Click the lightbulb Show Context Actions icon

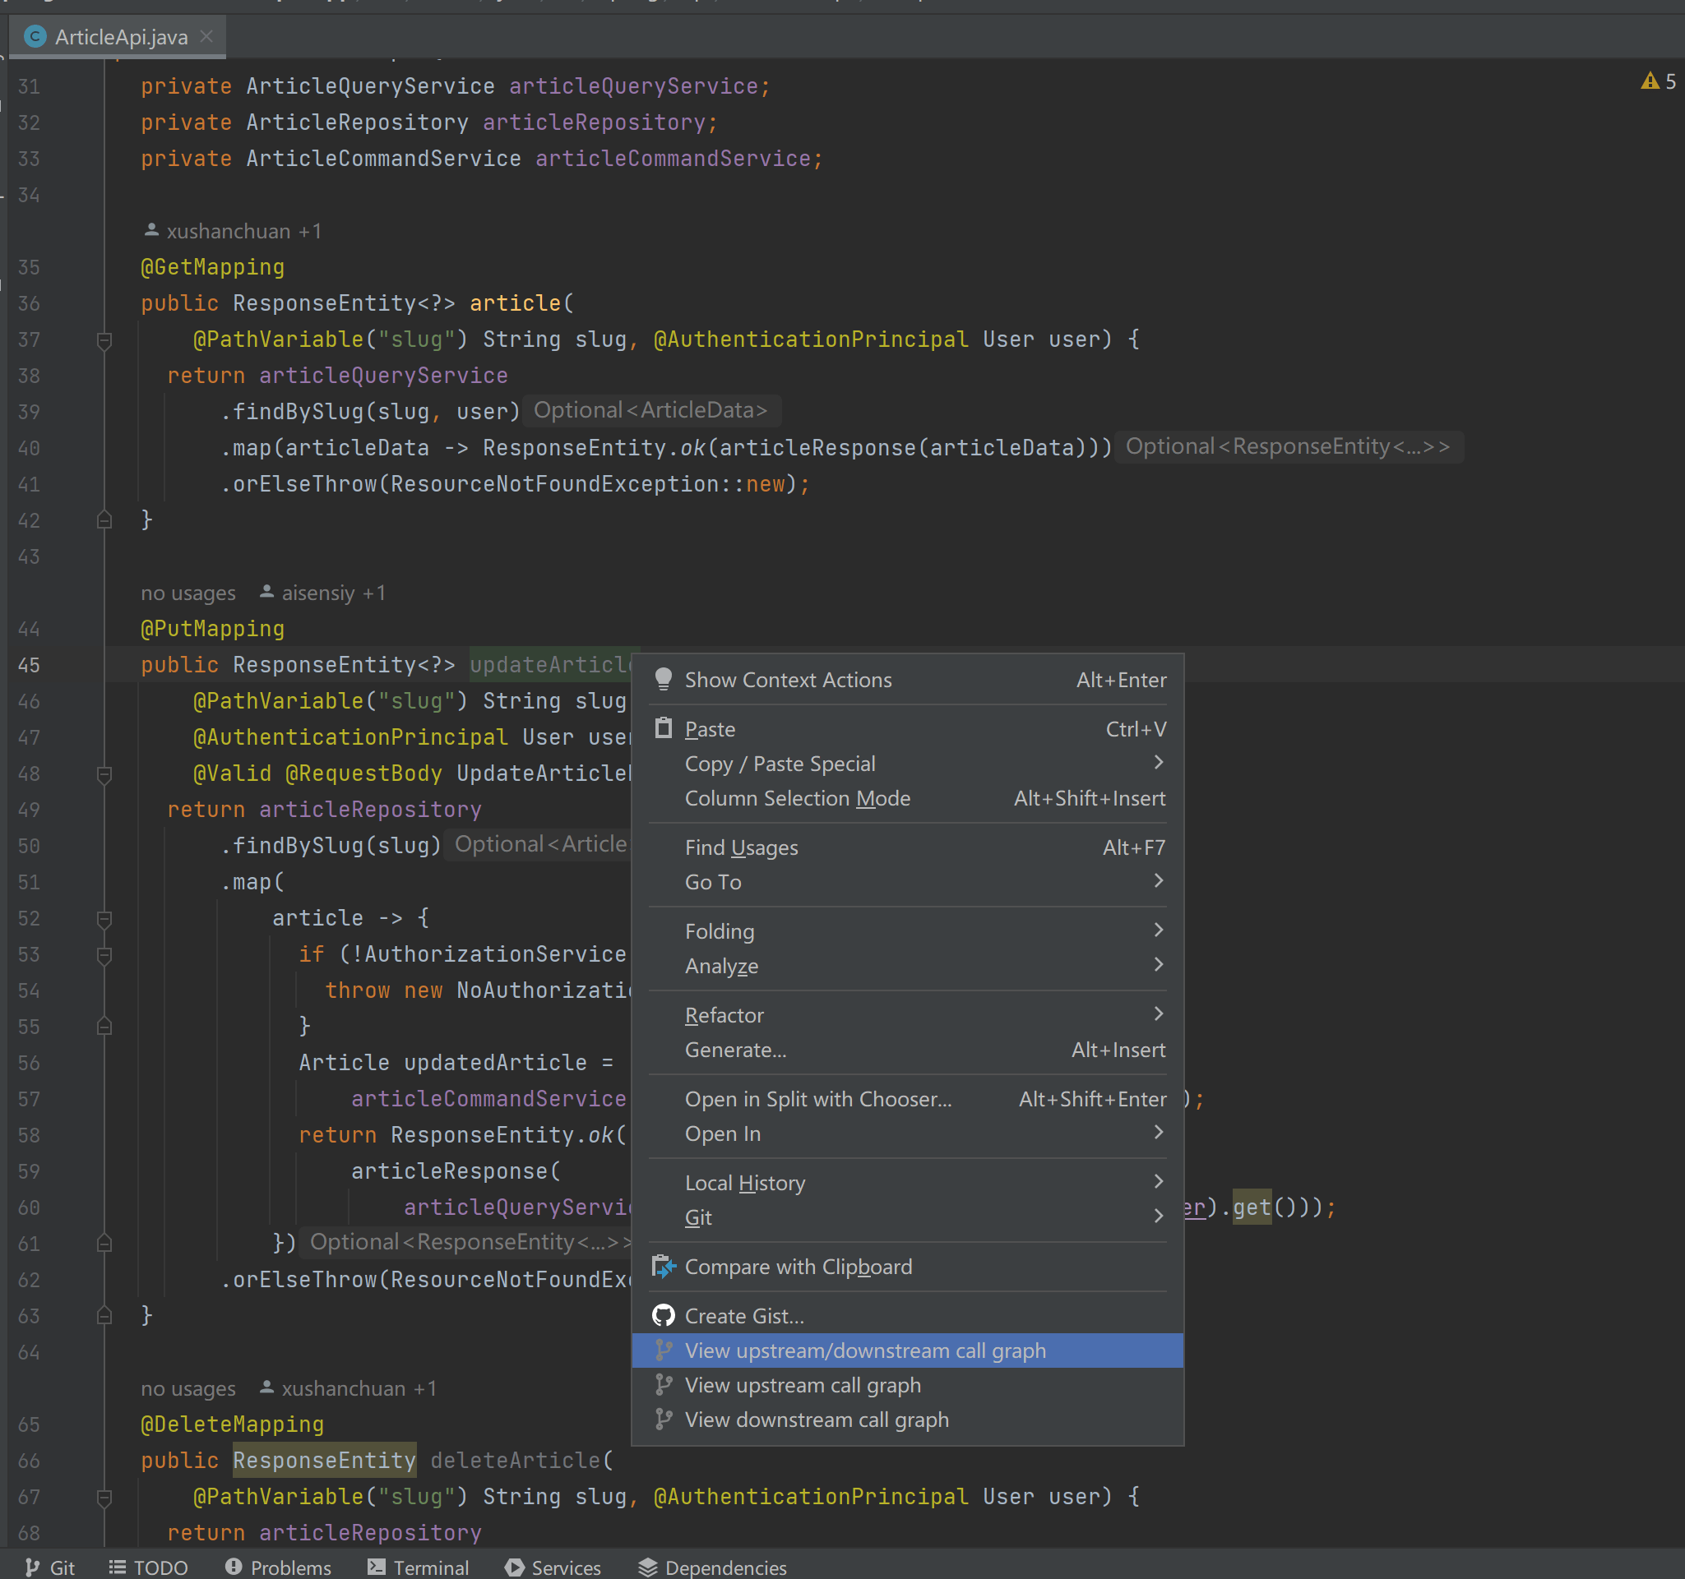tap(664, 680)
